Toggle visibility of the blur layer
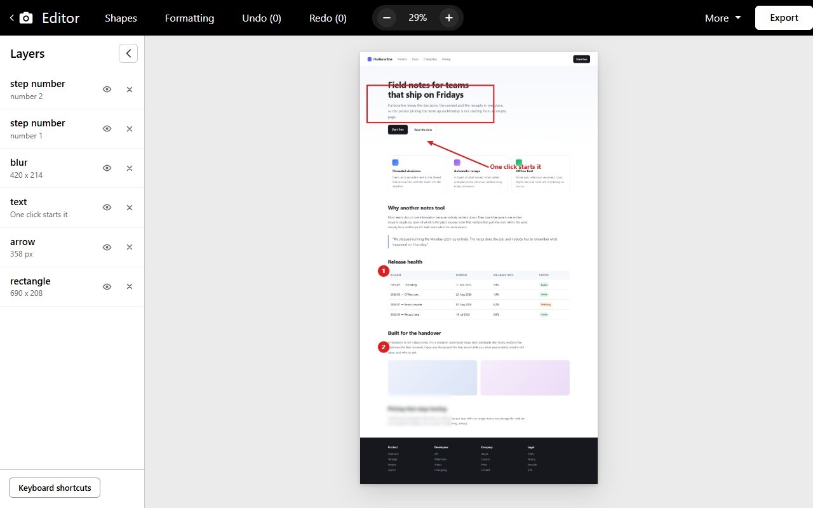Screen dimensions: 813x508 click(x=107, y=168)
